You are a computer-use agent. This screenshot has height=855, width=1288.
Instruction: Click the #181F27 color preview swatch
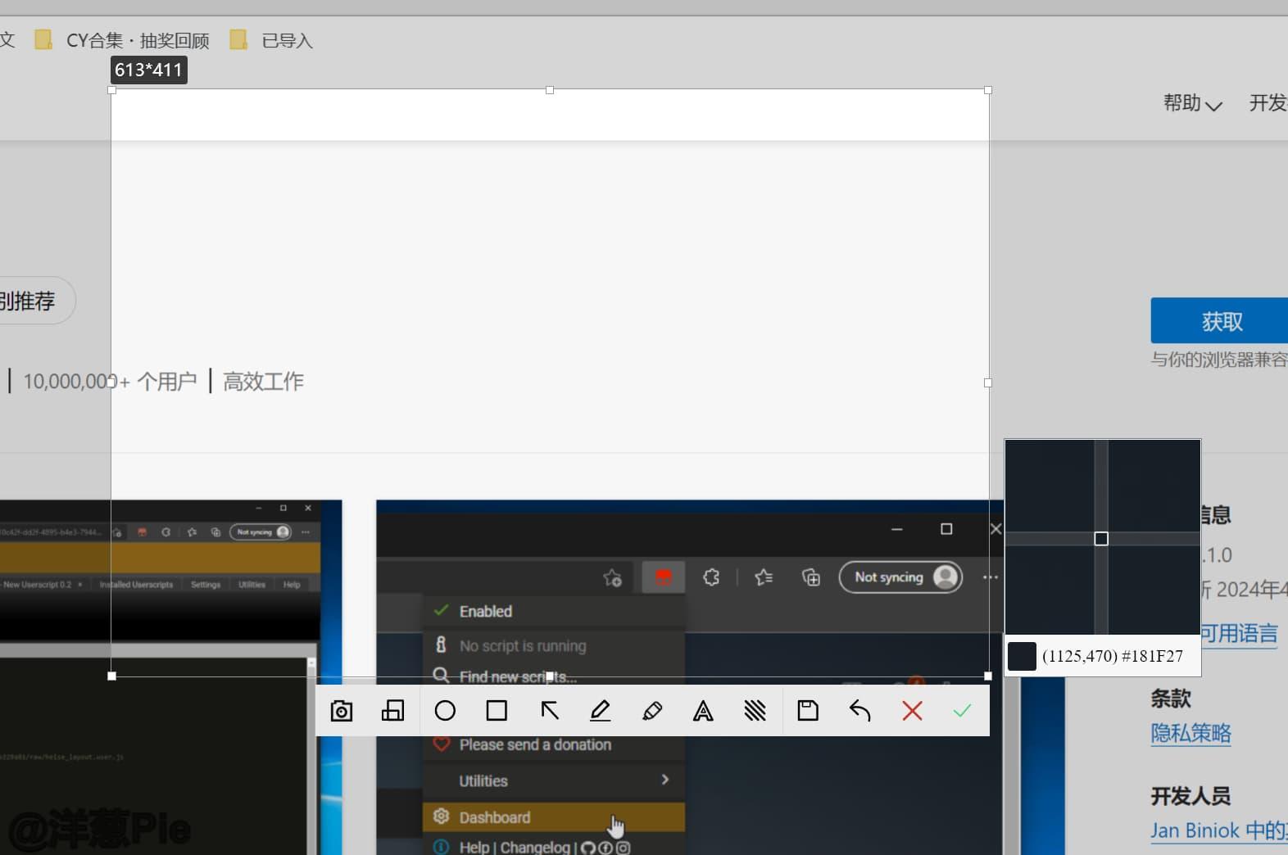[1022, 656]
